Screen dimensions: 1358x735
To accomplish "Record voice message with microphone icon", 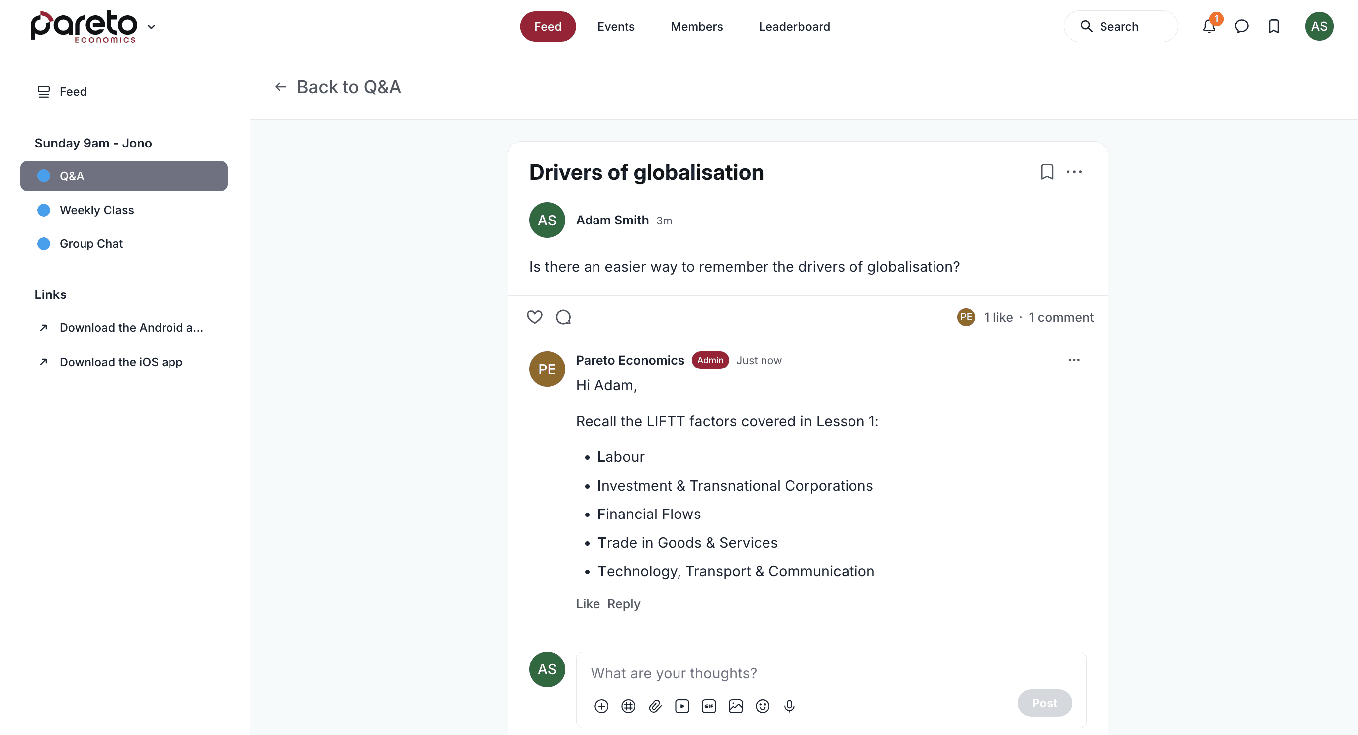I will [789, 706].
